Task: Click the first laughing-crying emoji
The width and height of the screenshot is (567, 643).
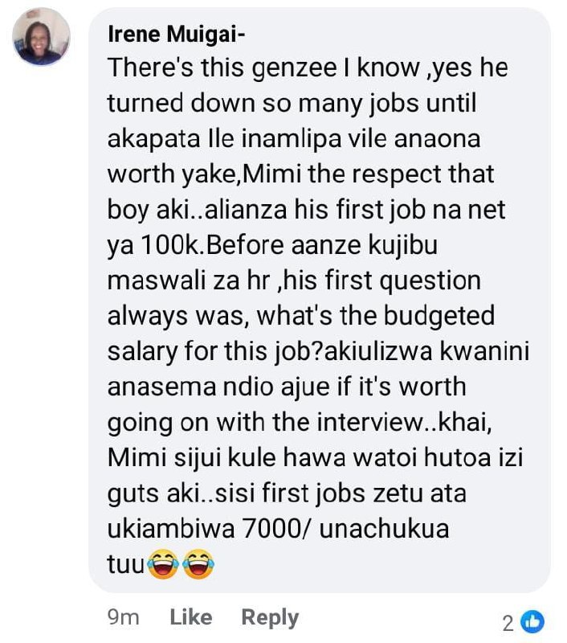Action: pyautogui.click(x=163, y=564)
